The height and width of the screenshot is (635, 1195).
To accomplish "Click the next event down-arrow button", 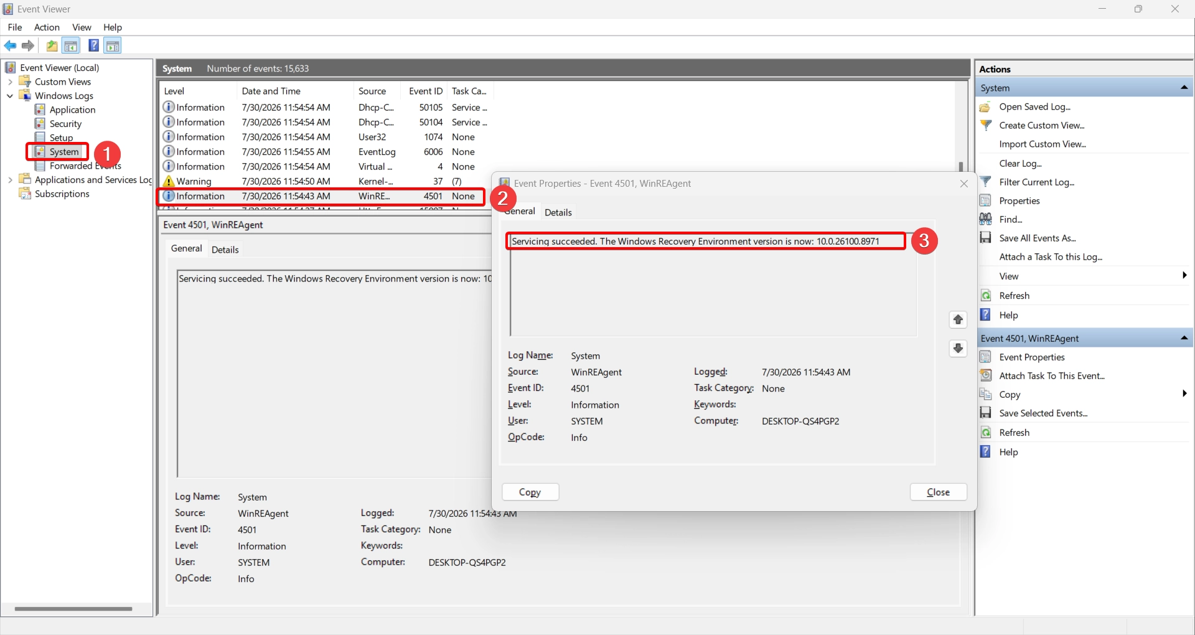I will coord(958,348).
